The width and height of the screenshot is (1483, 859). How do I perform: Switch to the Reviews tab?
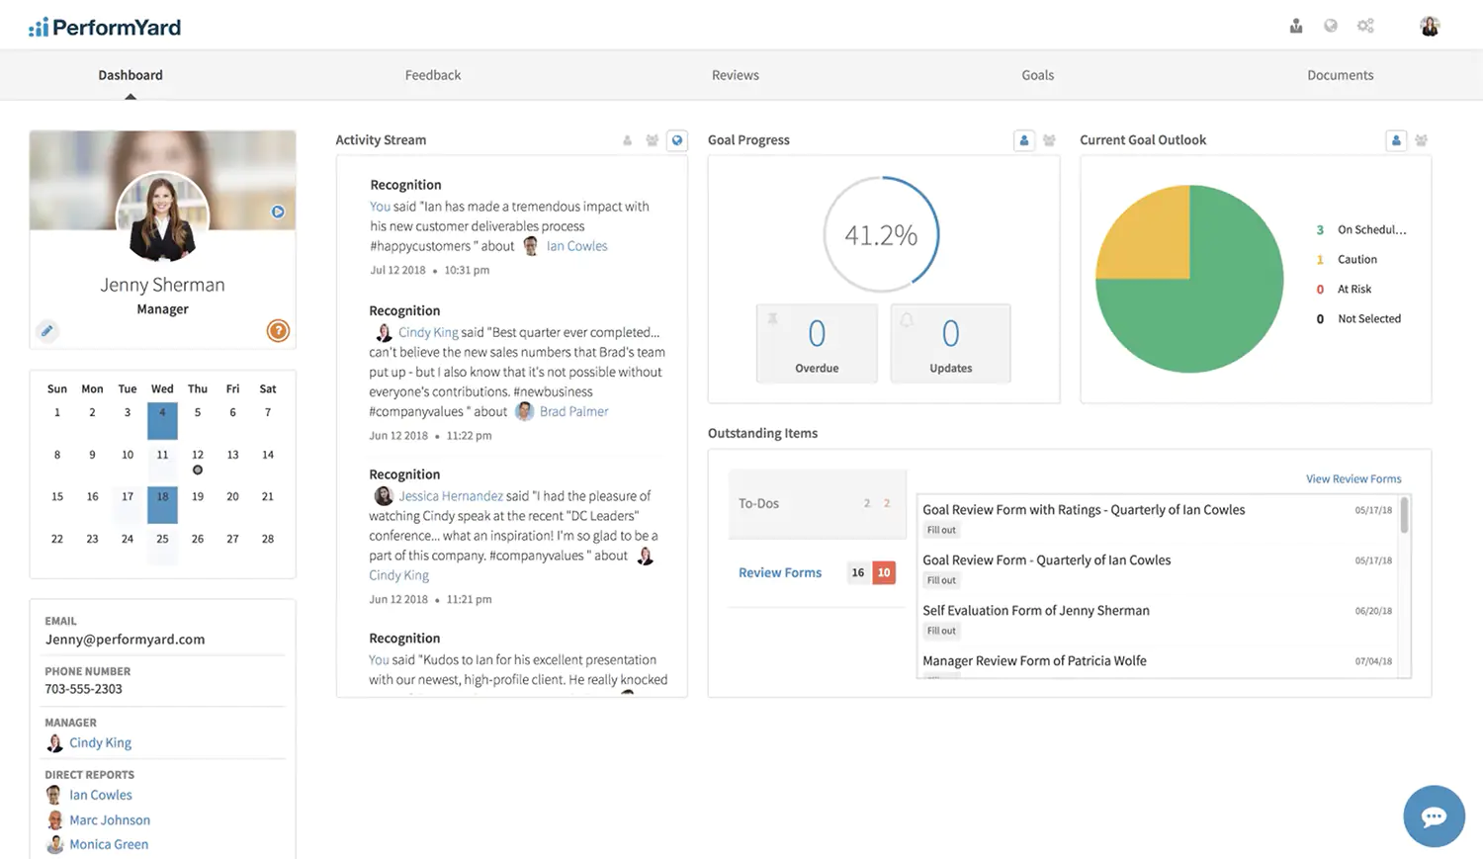click(x=736, y=75)
